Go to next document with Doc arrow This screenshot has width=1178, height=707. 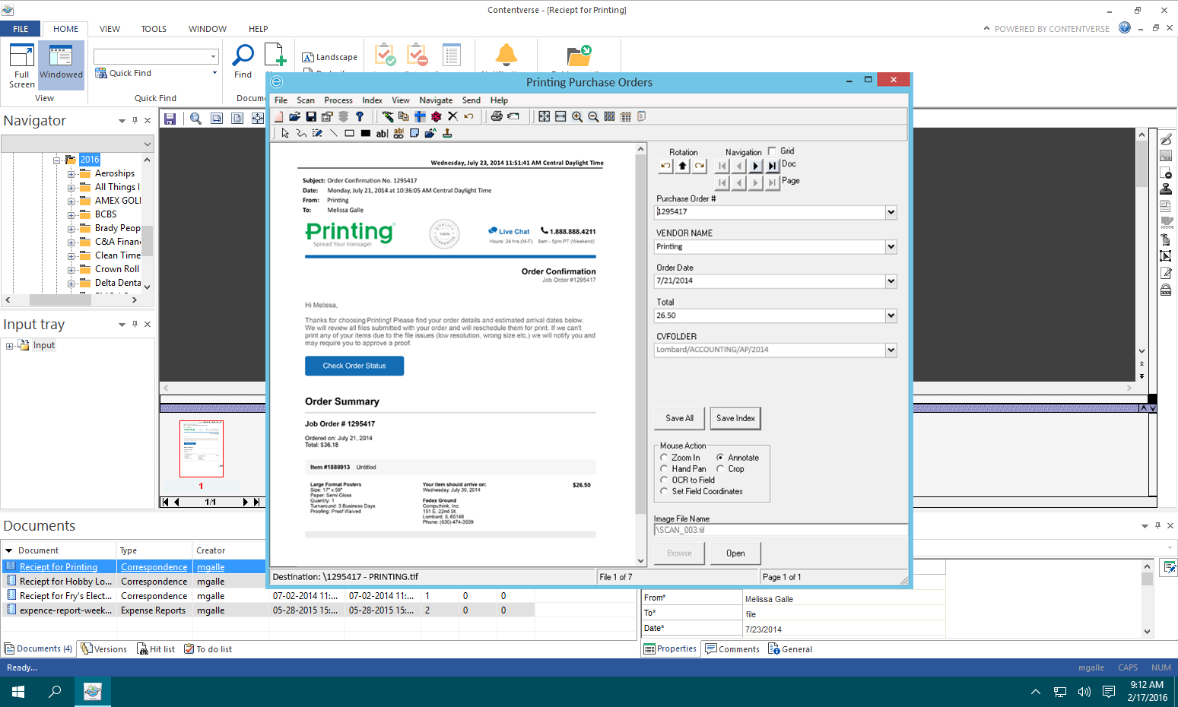point(755,166)
